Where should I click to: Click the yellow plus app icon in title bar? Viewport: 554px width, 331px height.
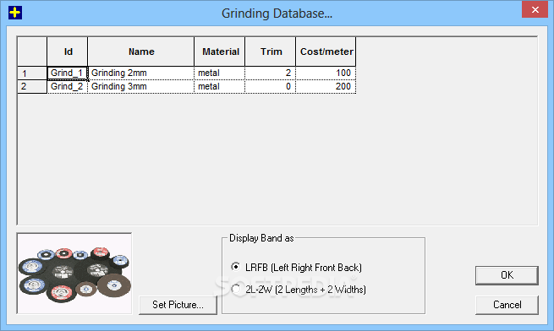coord(15,13)
